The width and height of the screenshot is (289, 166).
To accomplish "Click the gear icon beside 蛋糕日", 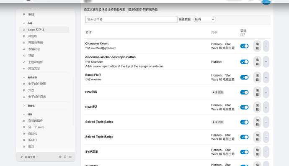I will (24, 140).
